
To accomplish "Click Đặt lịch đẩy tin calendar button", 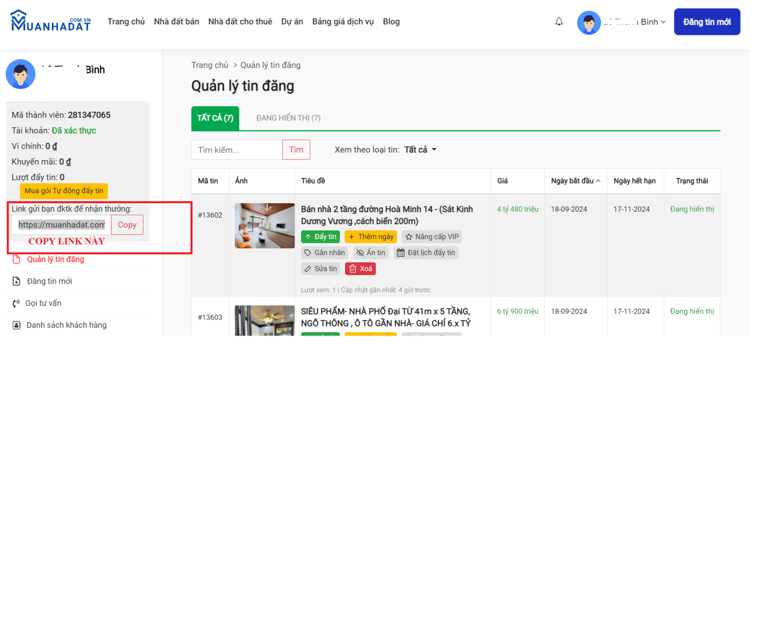I will point(426,253).
